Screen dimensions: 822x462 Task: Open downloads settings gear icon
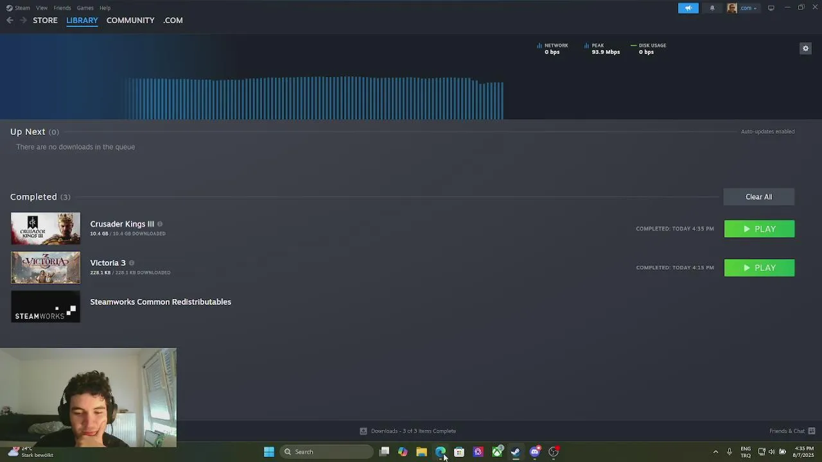coord(805,48)
